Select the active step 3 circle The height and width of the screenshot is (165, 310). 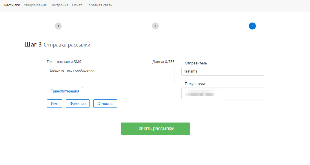pyautogui.click(x=252, y=26)
